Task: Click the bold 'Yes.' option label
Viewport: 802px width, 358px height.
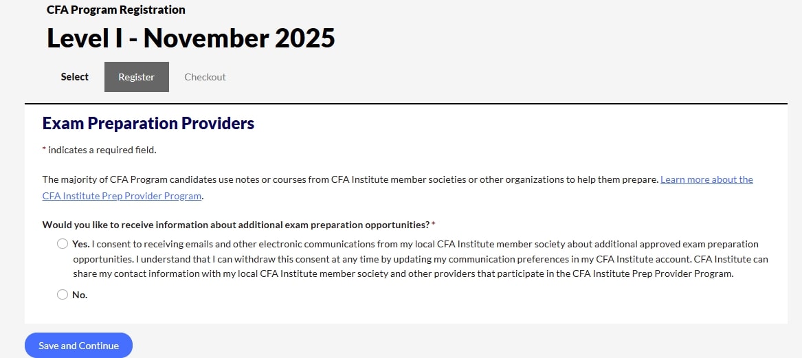Action: (81, 244)
